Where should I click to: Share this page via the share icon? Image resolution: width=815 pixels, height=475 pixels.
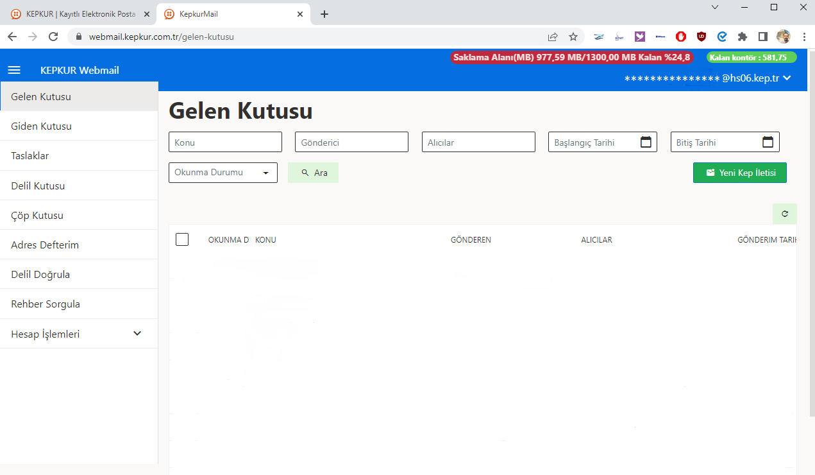[553, 37]
